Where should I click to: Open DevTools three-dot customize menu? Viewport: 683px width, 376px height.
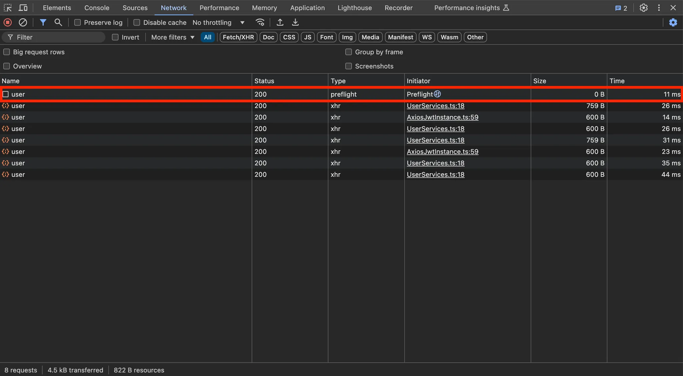pos(659,8)
